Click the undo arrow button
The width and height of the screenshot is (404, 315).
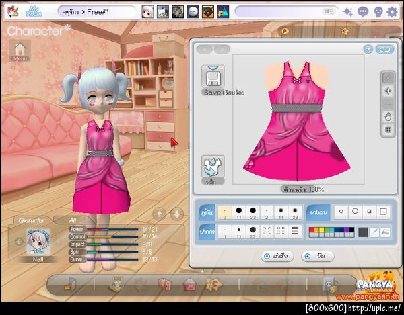tap(205, 49)
